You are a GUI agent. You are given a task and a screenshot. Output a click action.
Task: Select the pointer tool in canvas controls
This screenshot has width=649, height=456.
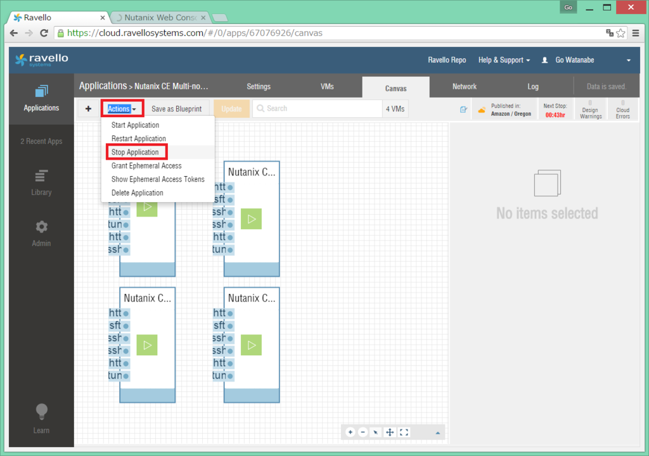click(376, 433)
